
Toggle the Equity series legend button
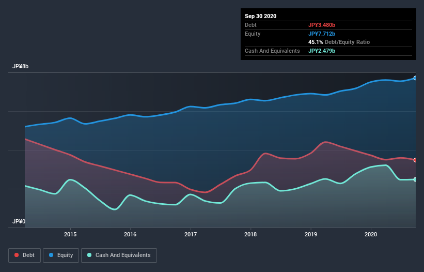[x=61, y=255]
